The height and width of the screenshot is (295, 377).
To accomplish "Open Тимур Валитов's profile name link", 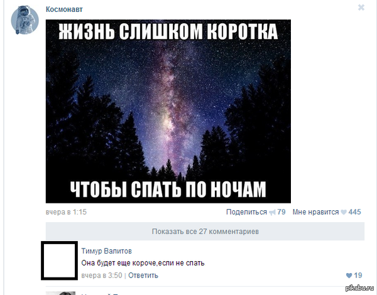I will click(x=107, y=251).
